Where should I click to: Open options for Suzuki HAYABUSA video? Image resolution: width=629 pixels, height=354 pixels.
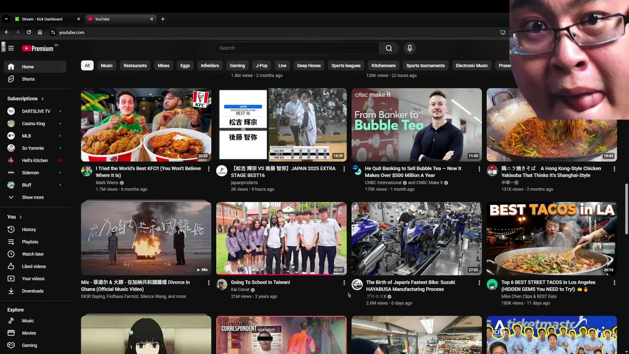[479, 283]
